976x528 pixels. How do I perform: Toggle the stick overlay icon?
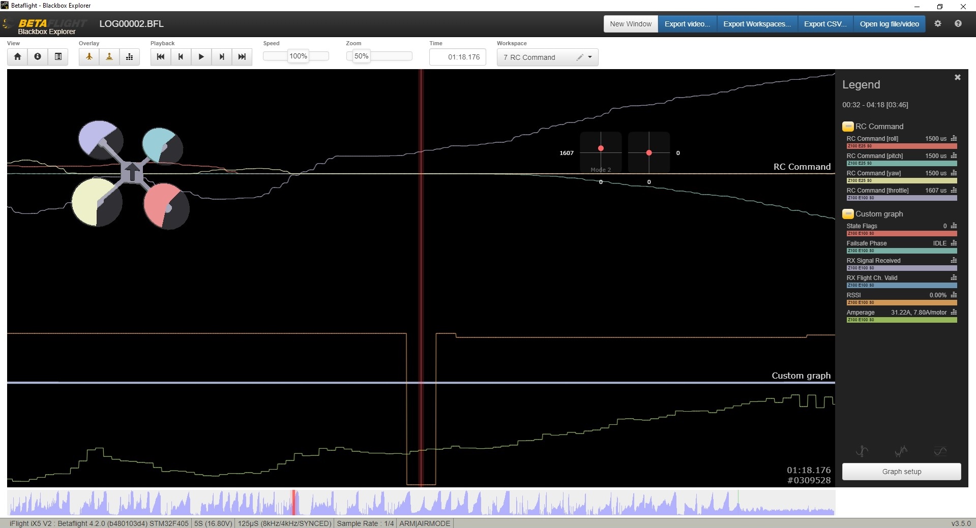click(x=109, y=57)
